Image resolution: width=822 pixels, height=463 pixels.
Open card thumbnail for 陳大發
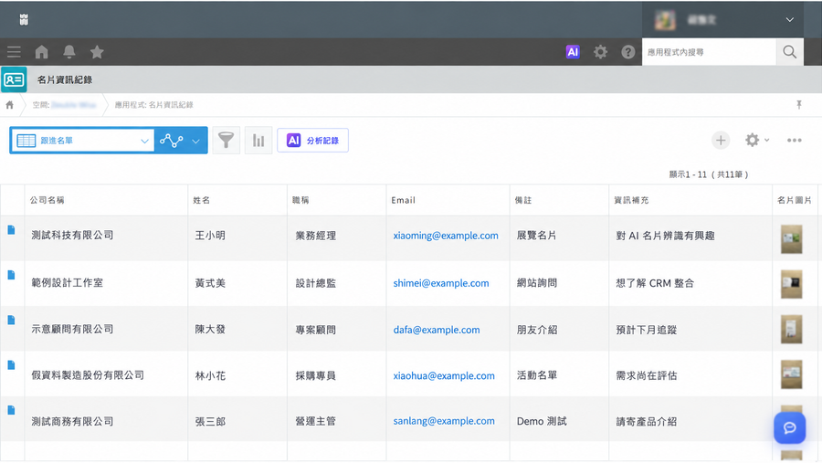[x=791, y=329]
